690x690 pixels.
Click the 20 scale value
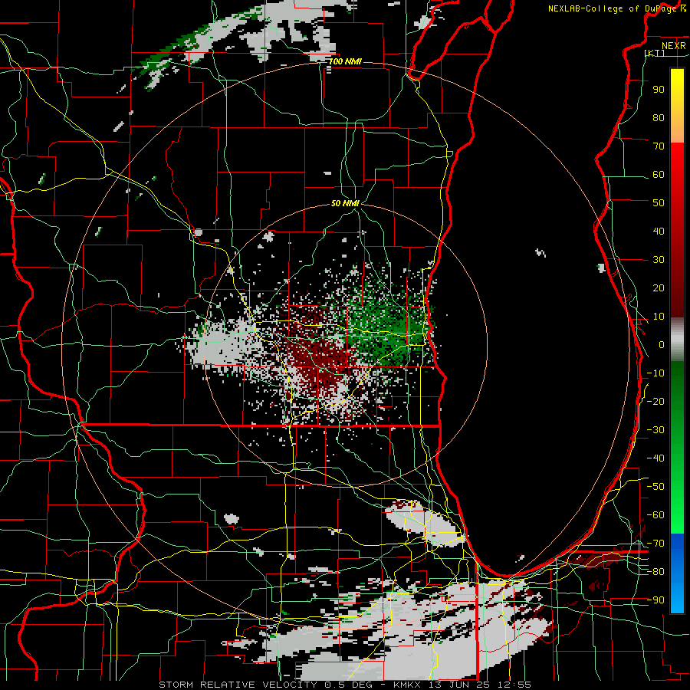(659, 288)
